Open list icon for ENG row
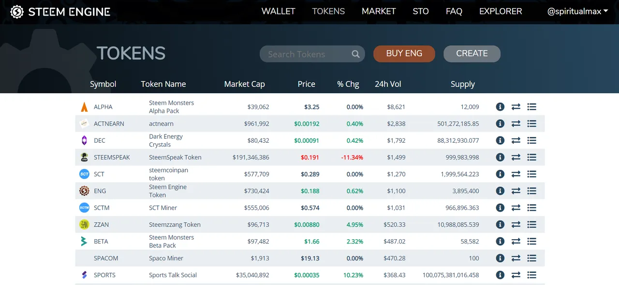619x285 pixels. (532, 191)
